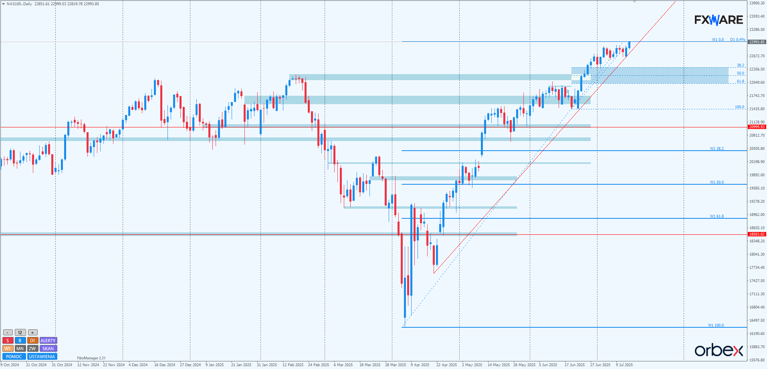Click the orbex logo
Screen dimensions: 767x369
tap(719, 350)
